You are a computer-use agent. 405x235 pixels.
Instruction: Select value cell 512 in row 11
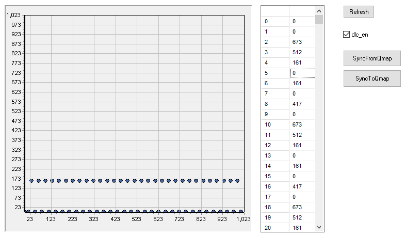click(302, 135)
